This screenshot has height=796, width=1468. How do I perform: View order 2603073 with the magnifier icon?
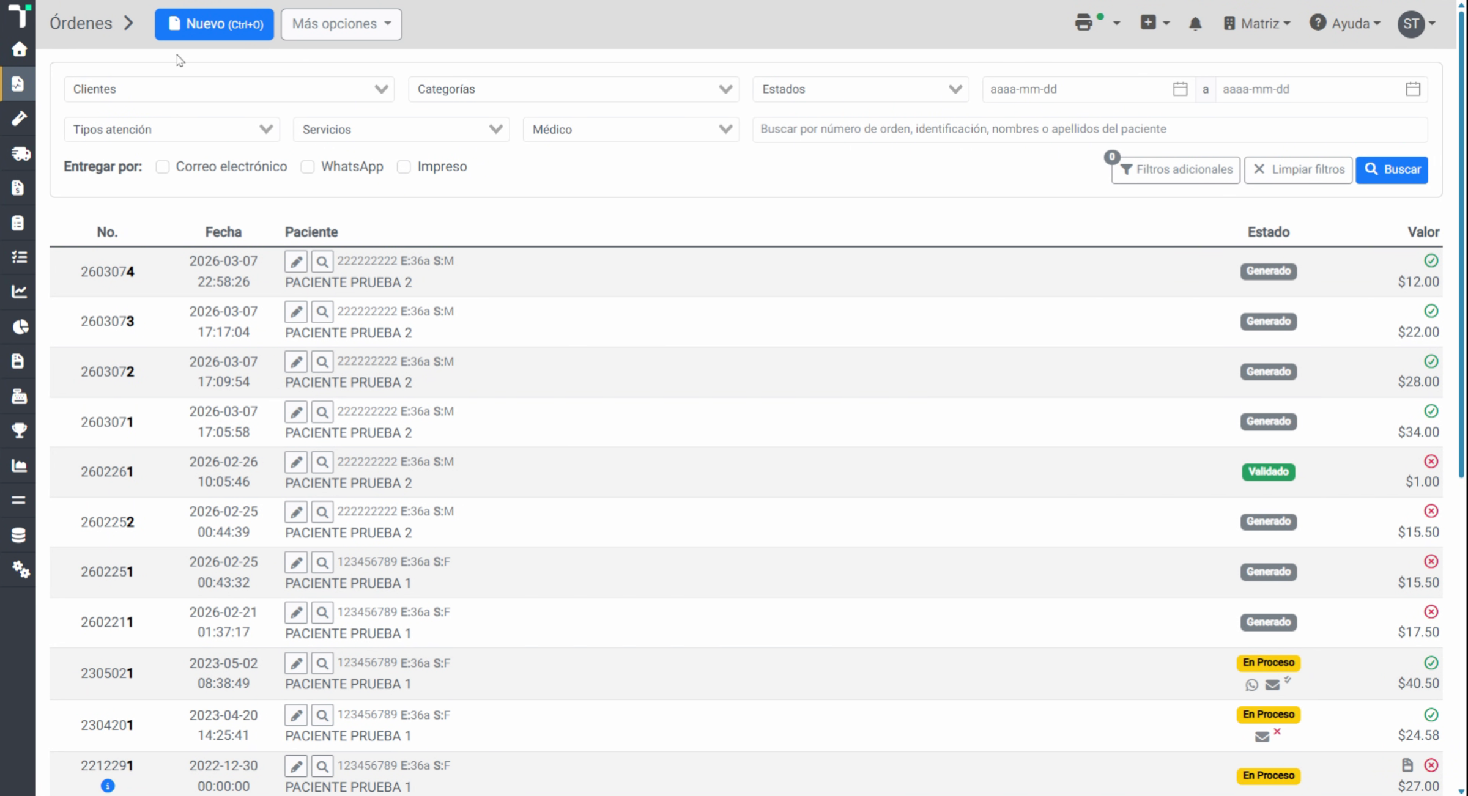[322, 312]
